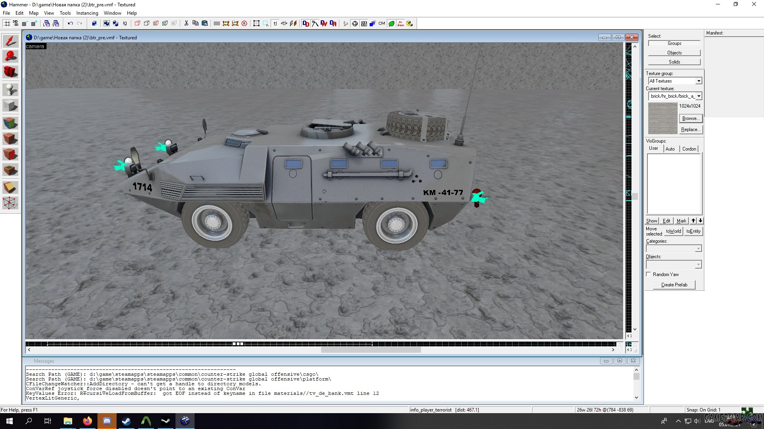The width and height of the screenshot is (764, 429).
Task: Expand the Objects prefab dropdown
Action: pyautogui.click(x=698, y=265)
